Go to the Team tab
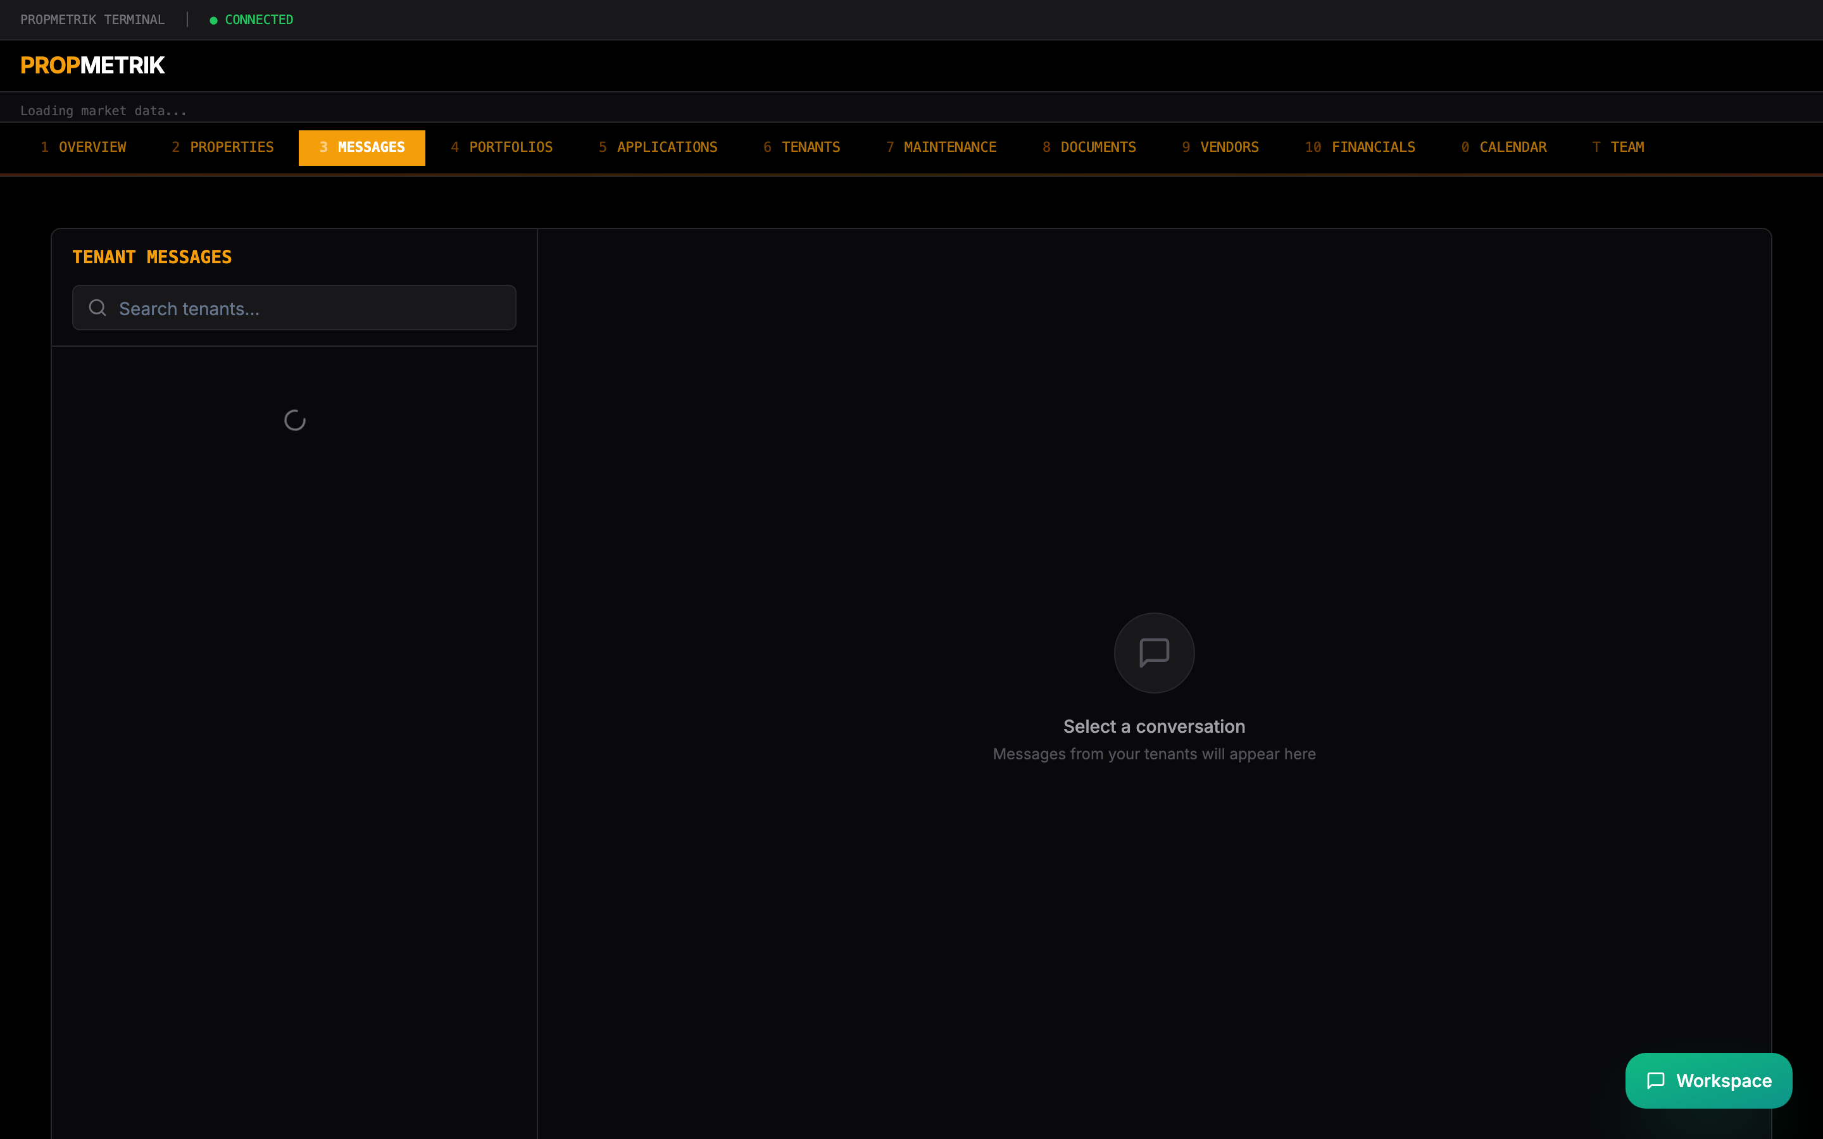Viewport: 1823px width, 1139px height. 1618,147
